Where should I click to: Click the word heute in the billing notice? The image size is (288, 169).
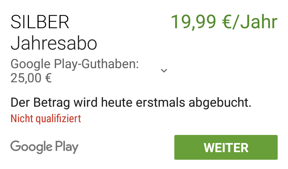tap(117, 102)
